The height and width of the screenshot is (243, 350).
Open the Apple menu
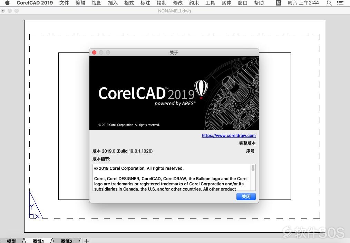pos(7,3)
